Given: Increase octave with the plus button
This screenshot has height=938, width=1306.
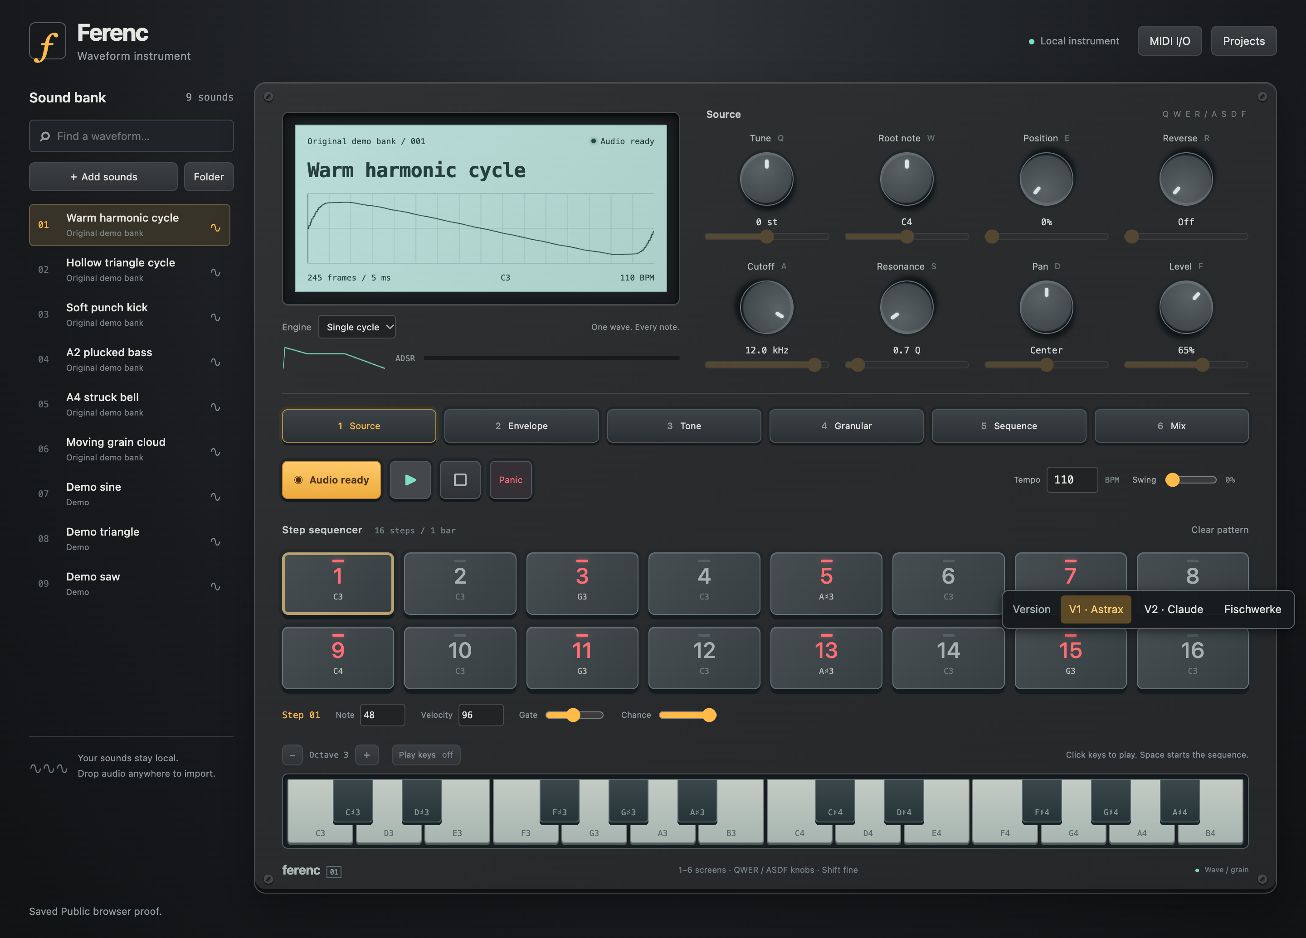Looking at the screenshot, I should [x=367, y=755].
